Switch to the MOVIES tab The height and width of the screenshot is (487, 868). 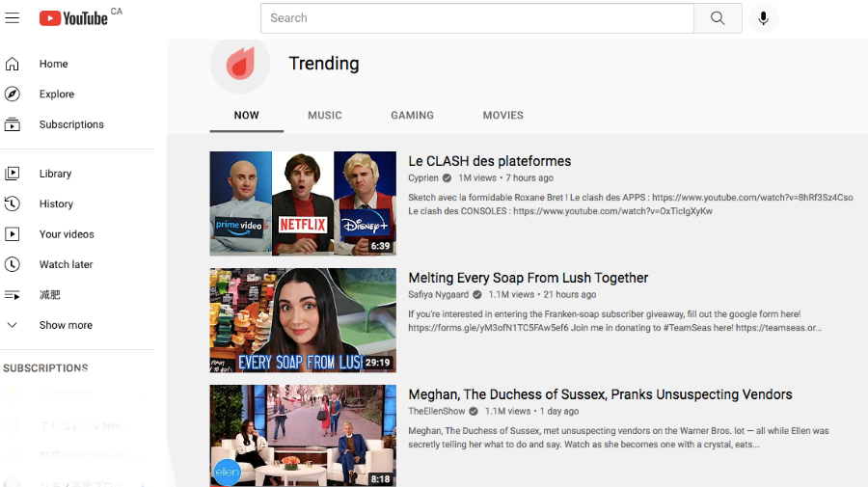coord(503,115)
